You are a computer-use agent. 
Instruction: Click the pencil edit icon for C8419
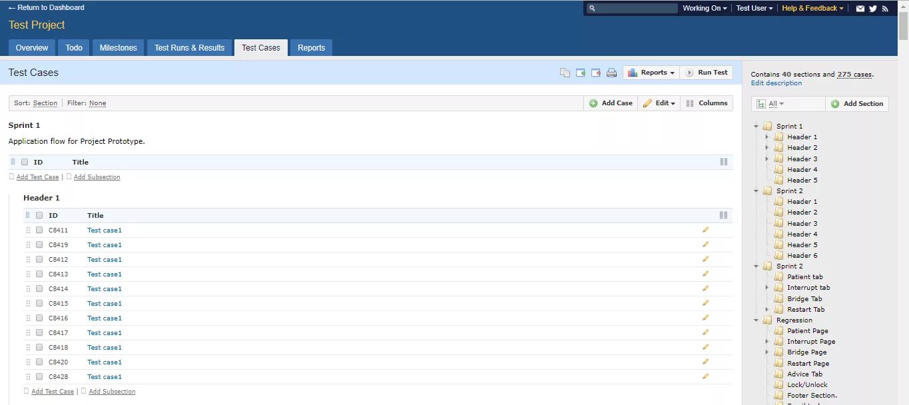point(705,244)
